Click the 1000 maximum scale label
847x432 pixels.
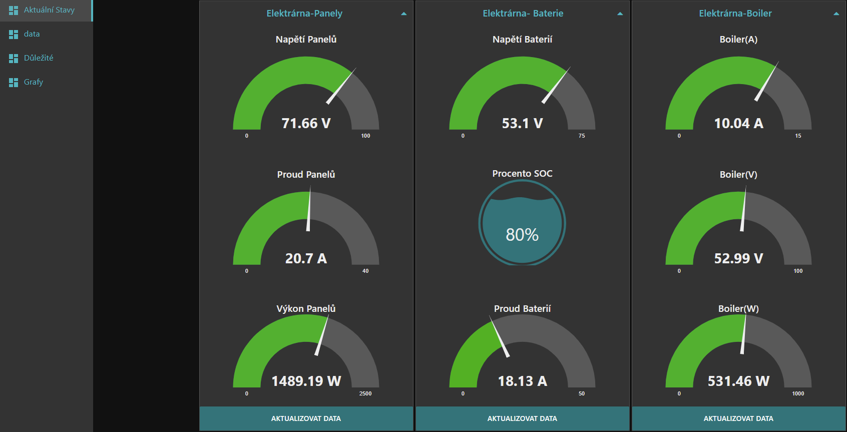(x=798, y=393)
